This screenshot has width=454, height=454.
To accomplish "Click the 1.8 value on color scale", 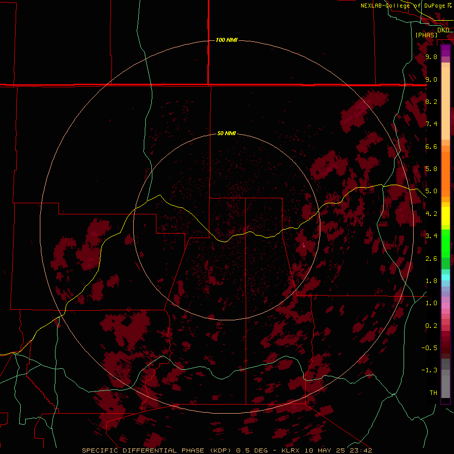I will [x=431, y=281].
